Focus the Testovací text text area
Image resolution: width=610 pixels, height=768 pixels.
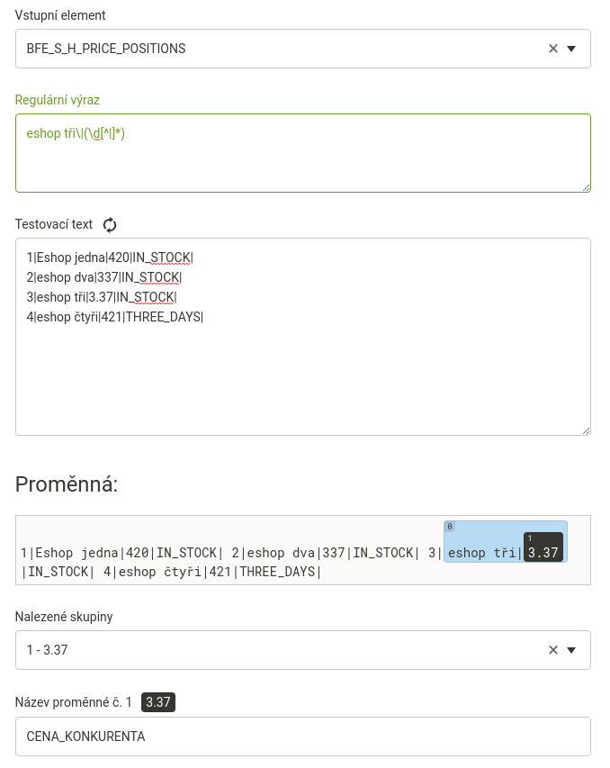tap(303, 337)
